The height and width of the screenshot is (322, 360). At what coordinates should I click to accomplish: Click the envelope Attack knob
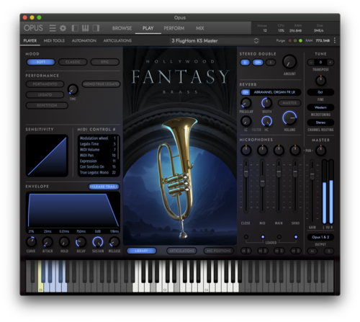[x=48, y=242]
